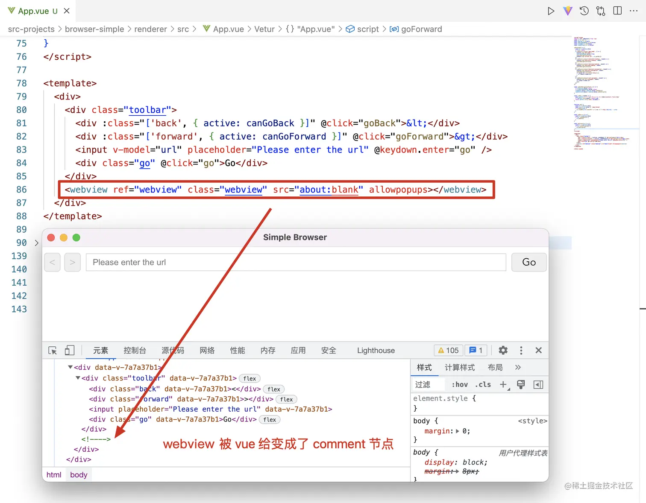
Task: Collapse the div class toolbar node
Action: (78, 378)
